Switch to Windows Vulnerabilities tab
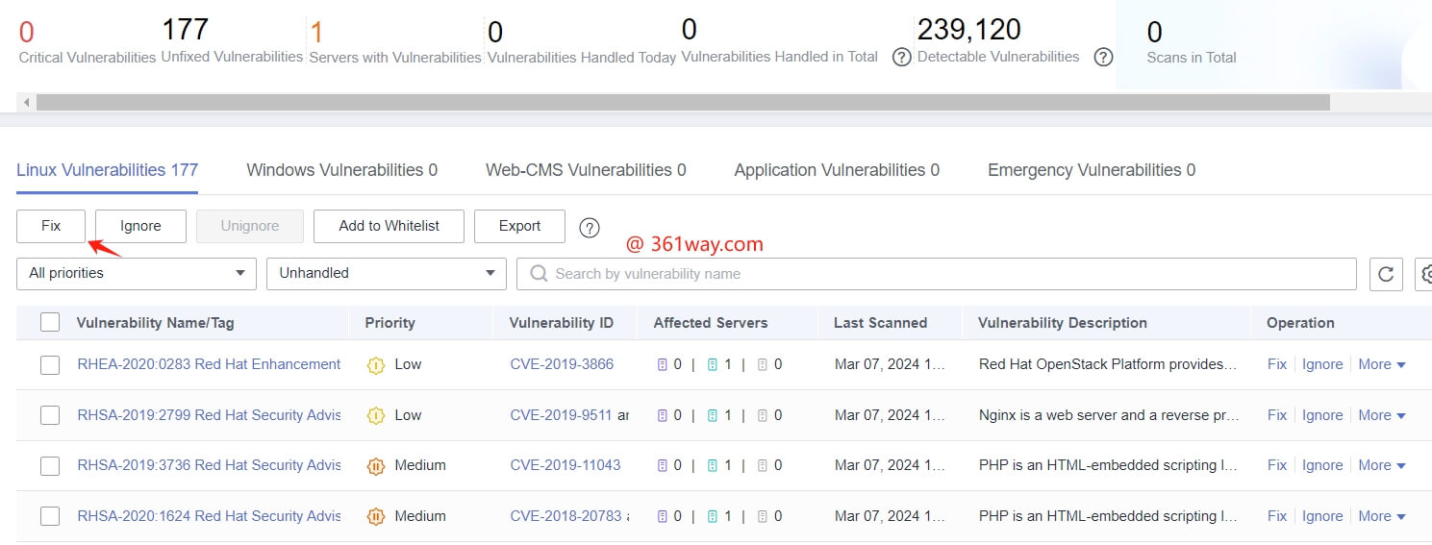This screenshot has height=545, width=1432. 341,170
